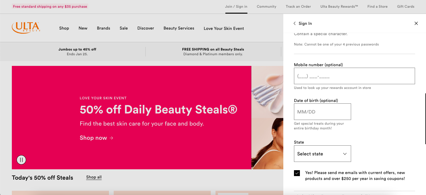The image size is (426, 195).
Task: Open Ulta Beauty Rewards link
Action: pos(339,6)
